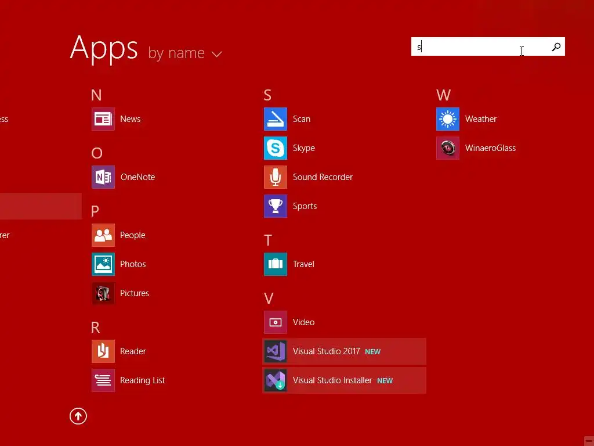Open the by name sort dropdown
The width and height of the screenshot is (594, 446).
pos(185,53)
